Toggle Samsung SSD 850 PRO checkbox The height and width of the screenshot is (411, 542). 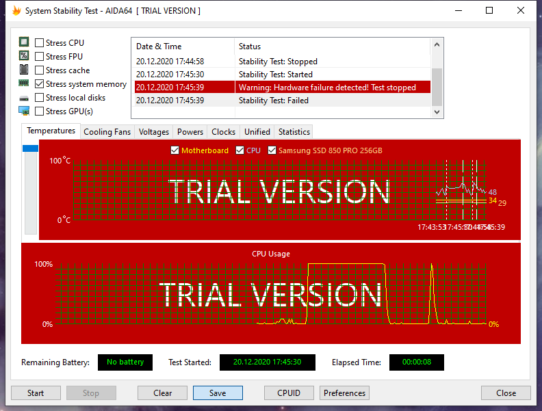[x=272, y=150]
